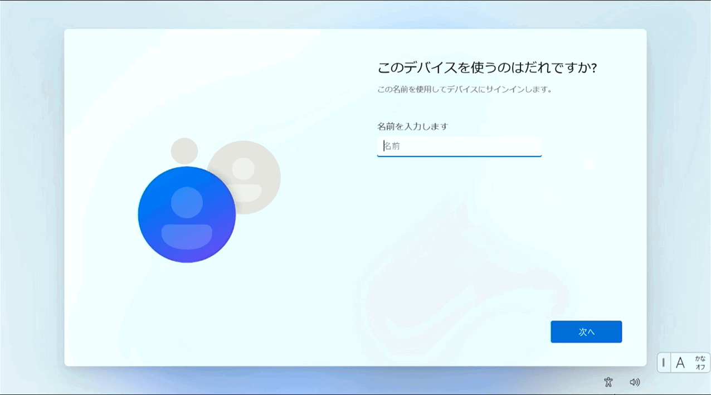Click the 次へ button
This screenshot has height=395, width=711.
click(x=586, y=331)
